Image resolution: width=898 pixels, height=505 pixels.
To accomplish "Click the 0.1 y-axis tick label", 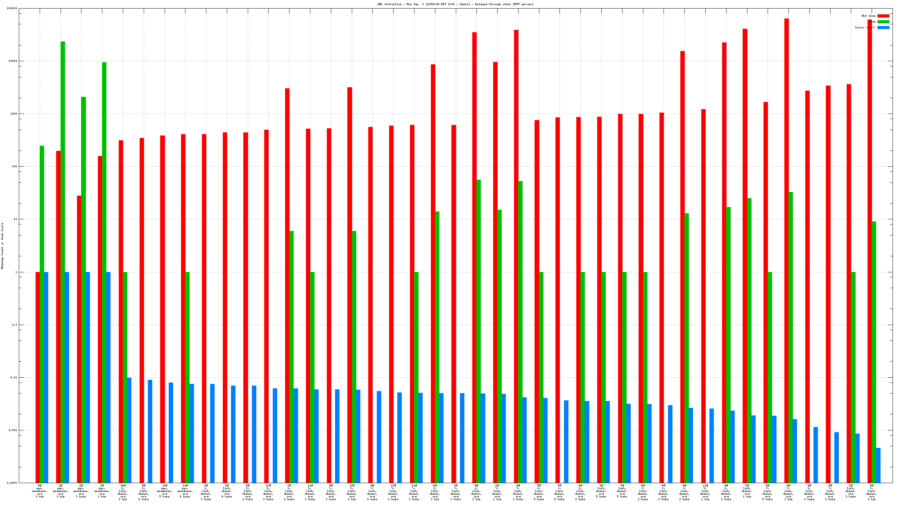I will 14,325.
